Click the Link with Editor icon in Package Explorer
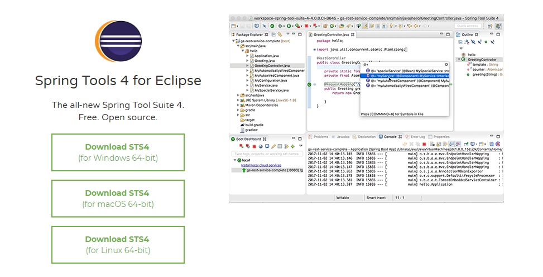Viewport: 543px width, 277px height. click(x=280, y=34)
